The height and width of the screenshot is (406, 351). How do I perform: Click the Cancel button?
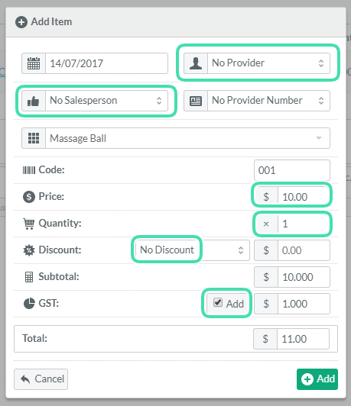41,379
